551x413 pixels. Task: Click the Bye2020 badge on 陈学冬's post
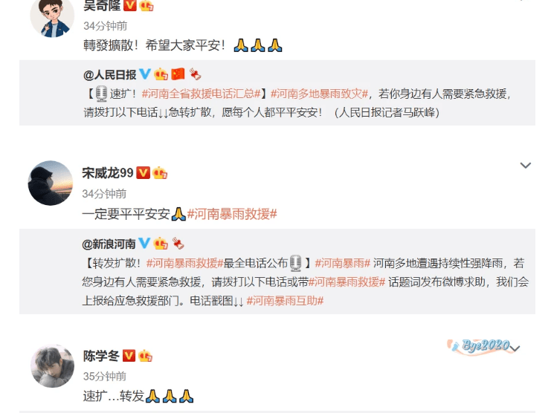[479, 346]
